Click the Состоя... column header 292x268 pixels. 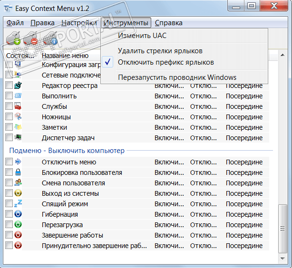pos(20,56)
